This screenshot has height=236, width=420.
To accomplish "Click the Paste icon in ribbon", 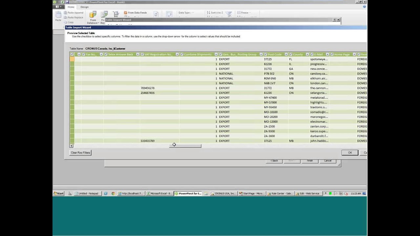I will (x=58, y=16).
